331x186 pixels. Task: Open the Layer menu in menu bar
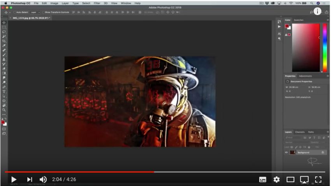tap(65, 3)
